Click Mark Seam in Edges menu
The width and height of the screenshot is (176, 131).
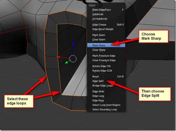coord(106,35)
